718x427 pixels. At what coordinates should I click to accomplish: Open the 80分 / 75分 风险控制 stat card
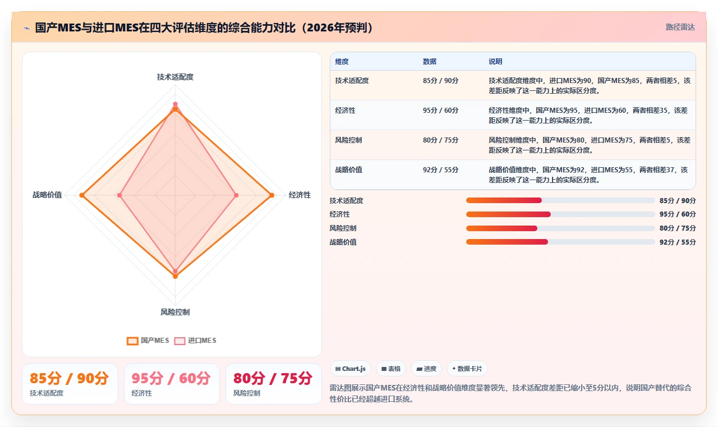[x=274, y=384]
